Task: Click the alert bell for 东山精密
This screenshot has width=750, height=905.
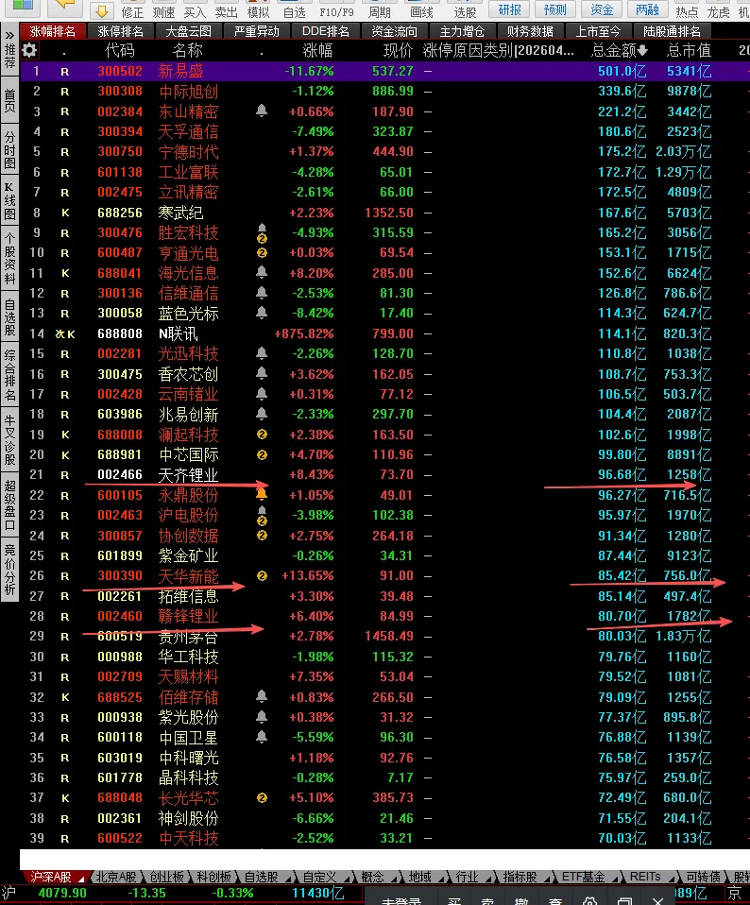Action: coord(262,111)
